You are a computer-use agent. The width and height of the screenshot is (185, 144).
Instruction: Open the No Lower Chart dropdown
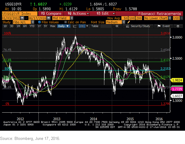170,18
